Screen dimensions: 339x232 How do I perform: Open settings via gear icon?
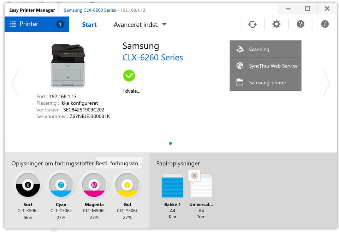coord(276,24)
